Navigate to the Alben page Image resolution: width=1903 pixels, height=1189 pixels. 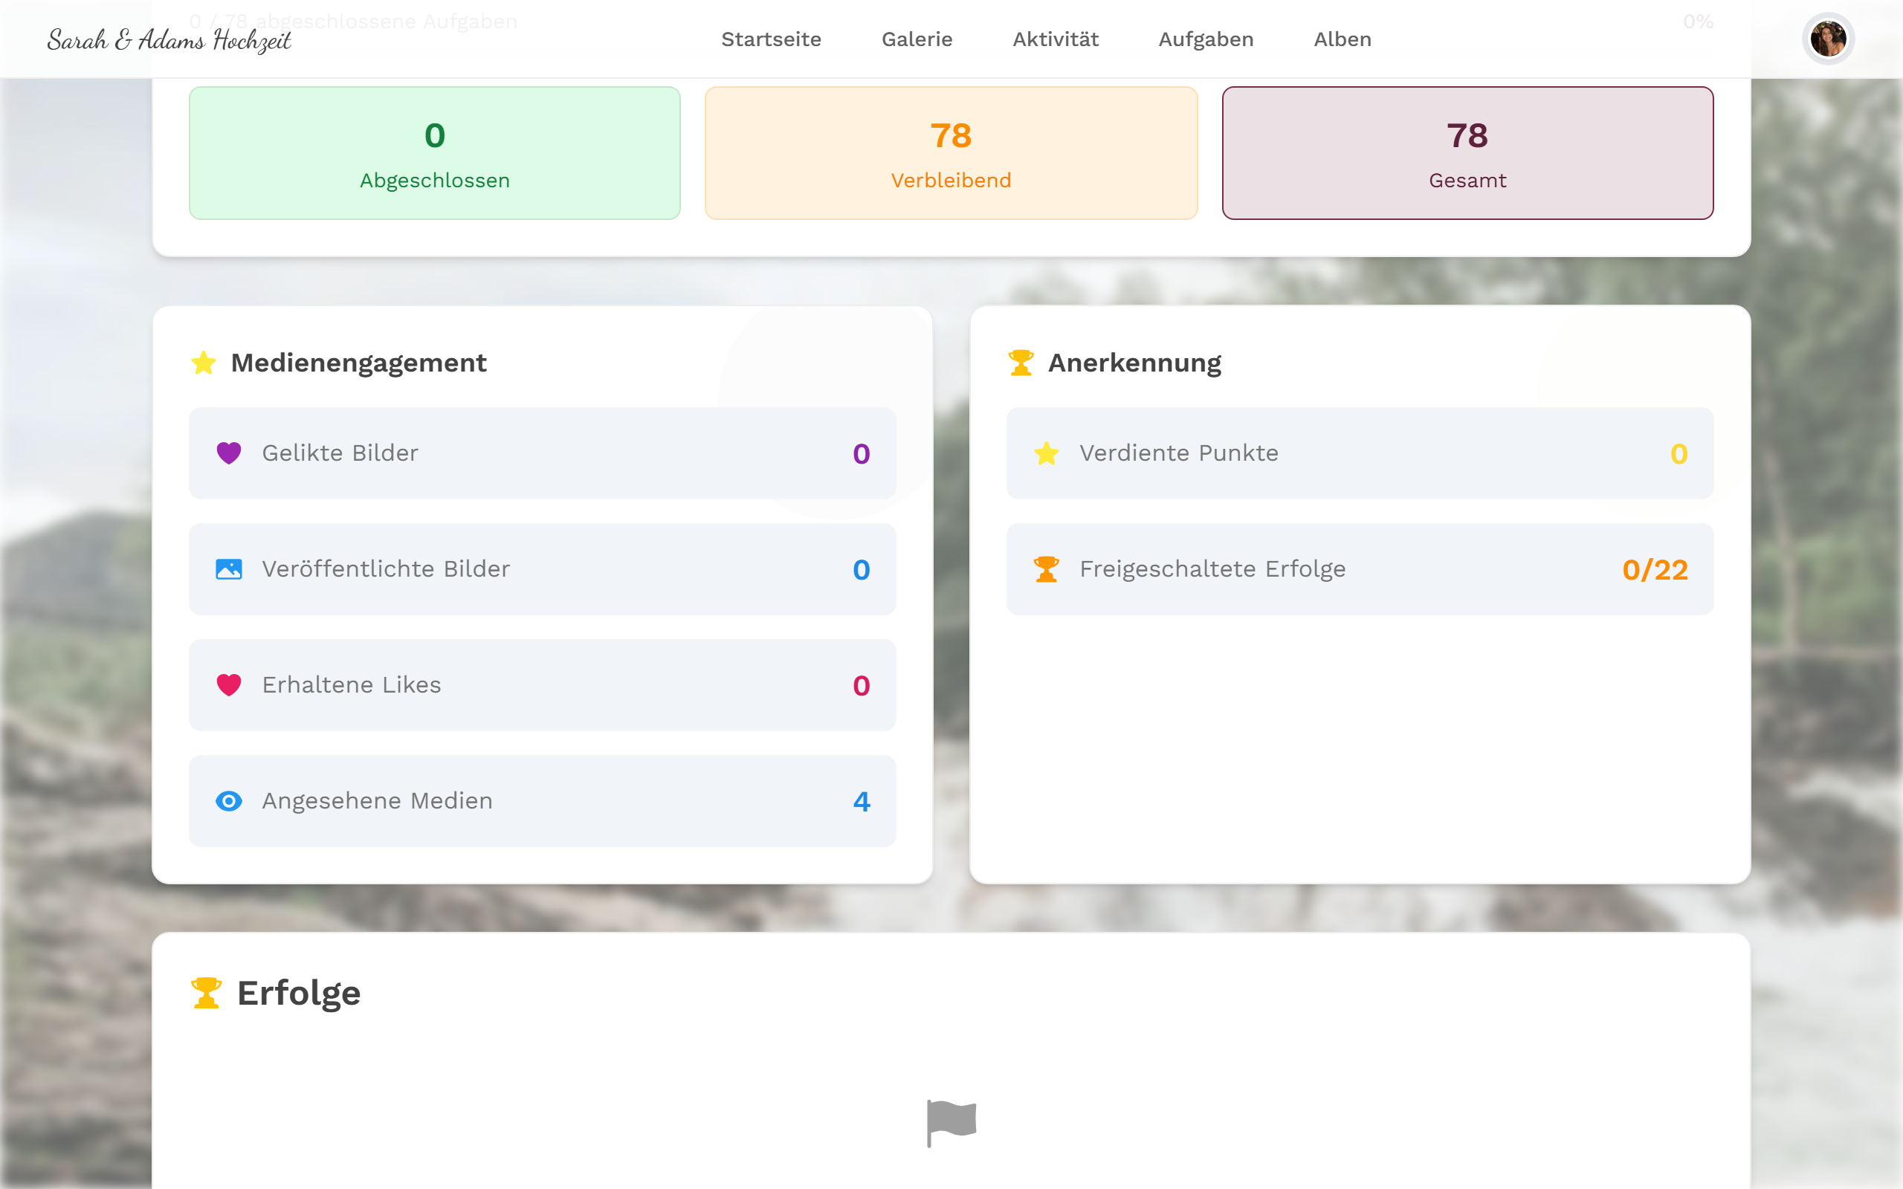[1343, 39]
